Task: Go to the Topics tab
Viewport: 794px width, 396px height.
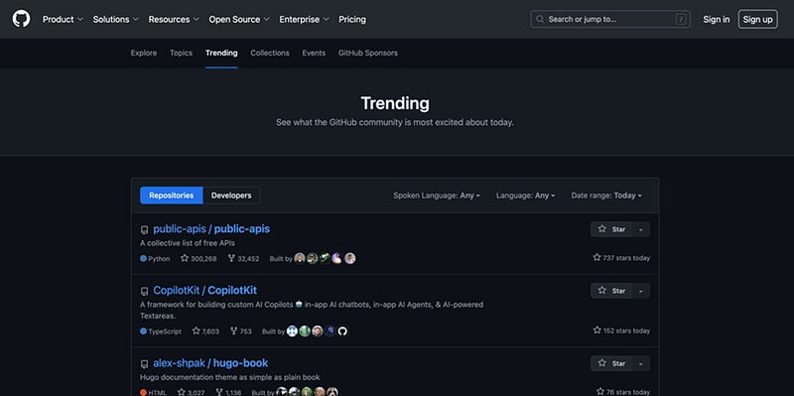Action: (182, 53)
